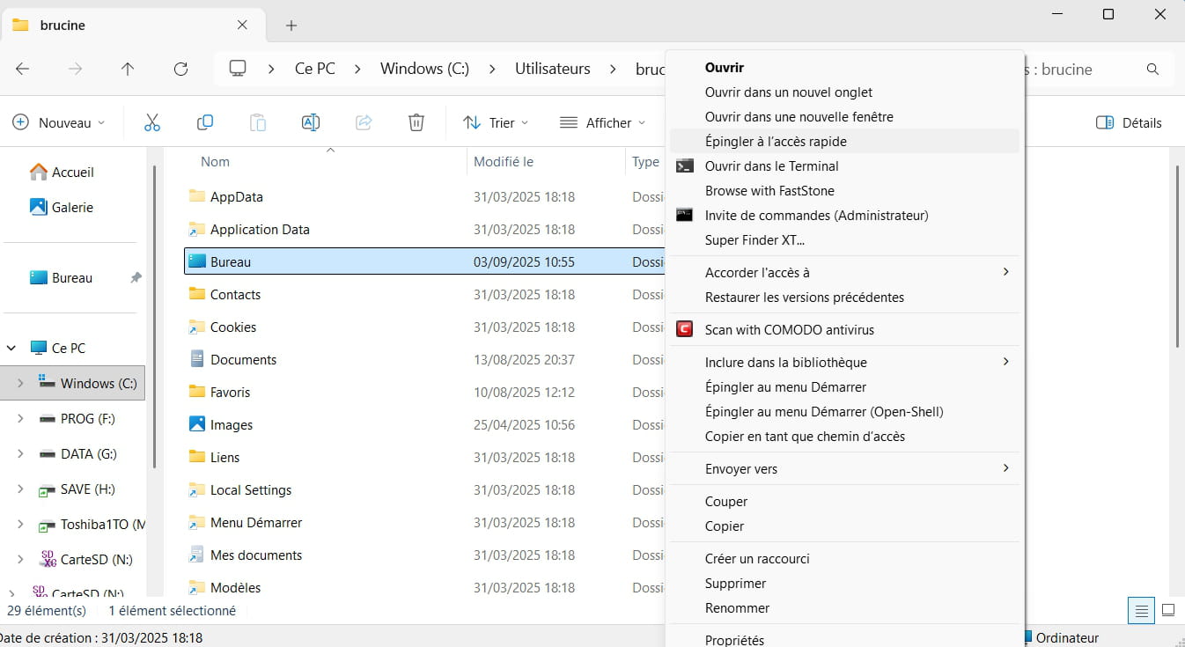Collapse the Ce PC tree node

tap(11, 348)
